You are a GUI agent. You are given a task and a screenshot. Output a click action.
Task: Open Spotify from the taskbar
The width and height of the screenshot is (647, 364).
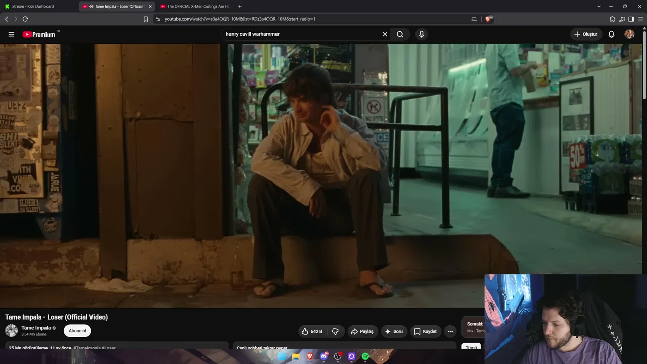[365, 356]
